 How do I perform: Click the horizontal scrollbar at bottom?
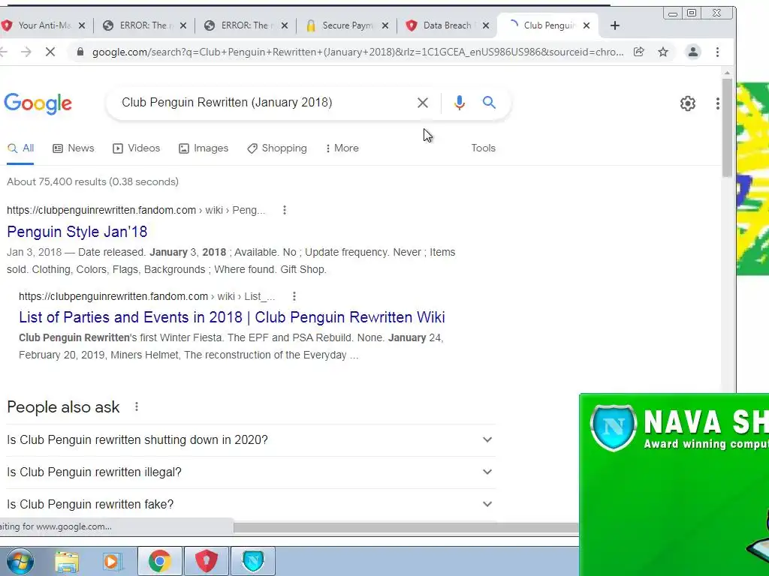tap(406, 527)
